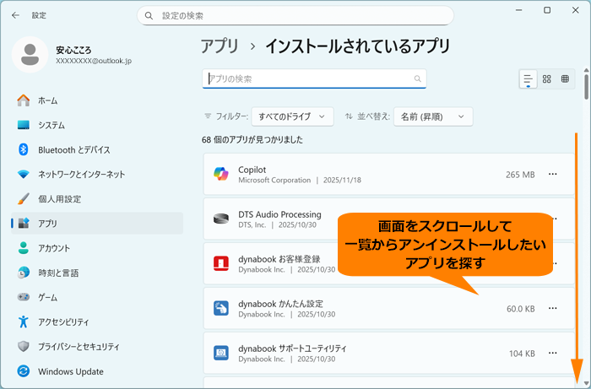The height and width of the screenshot is (389, 591).
Task: Select アプリ in the sidebar
Action: point(97,224)
